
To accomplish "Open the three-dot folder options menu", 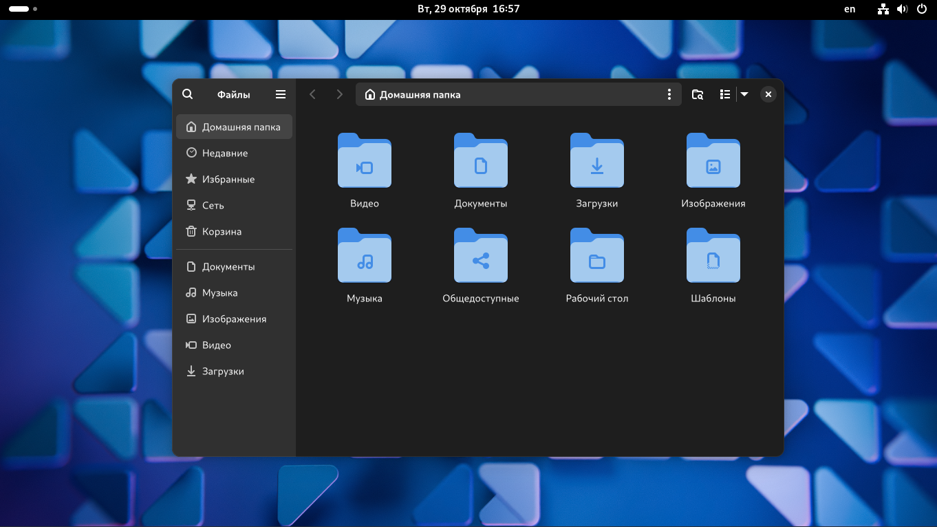I will (x=669, y=94).
